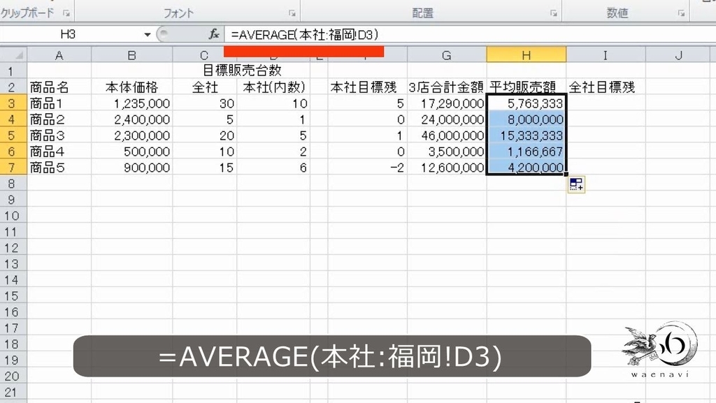Click the cell showing -2
Viewport: 716px width, 403px height.
368,168
